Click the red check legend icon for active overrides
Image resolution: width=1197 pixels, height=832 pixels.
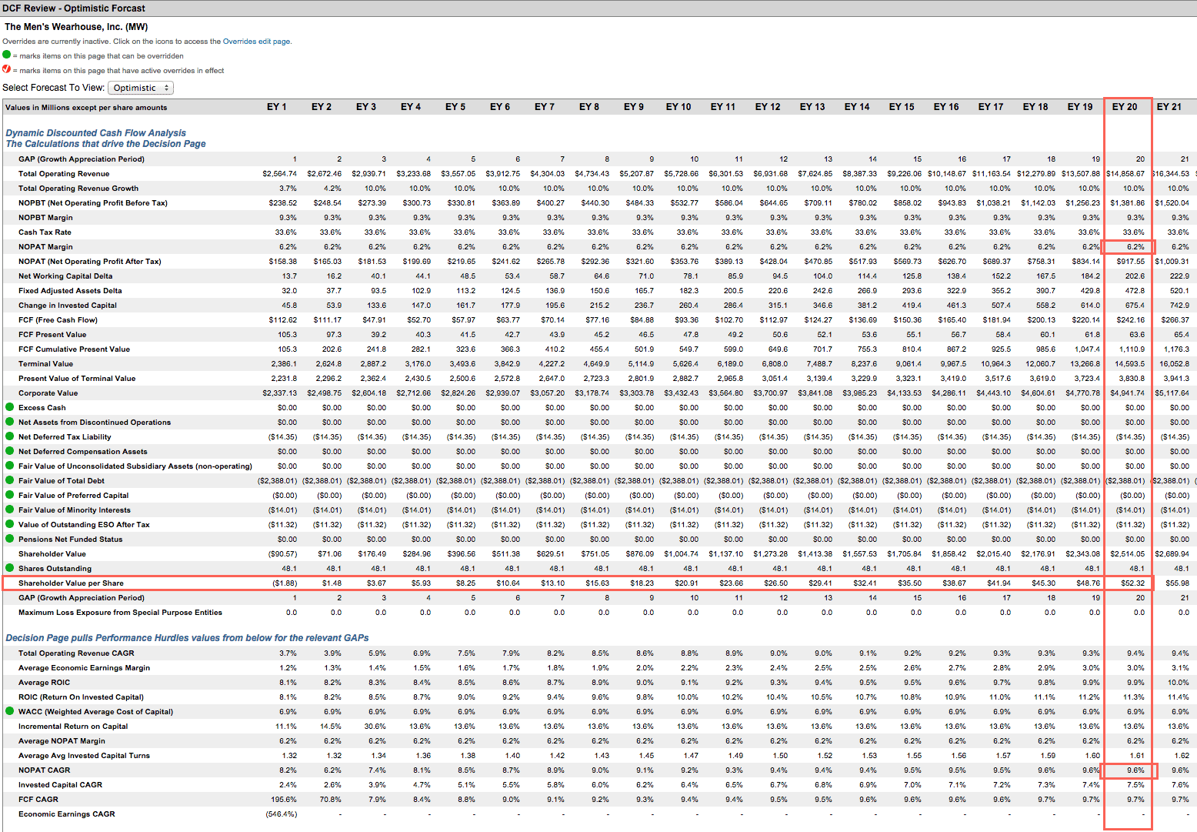(7, 69)
